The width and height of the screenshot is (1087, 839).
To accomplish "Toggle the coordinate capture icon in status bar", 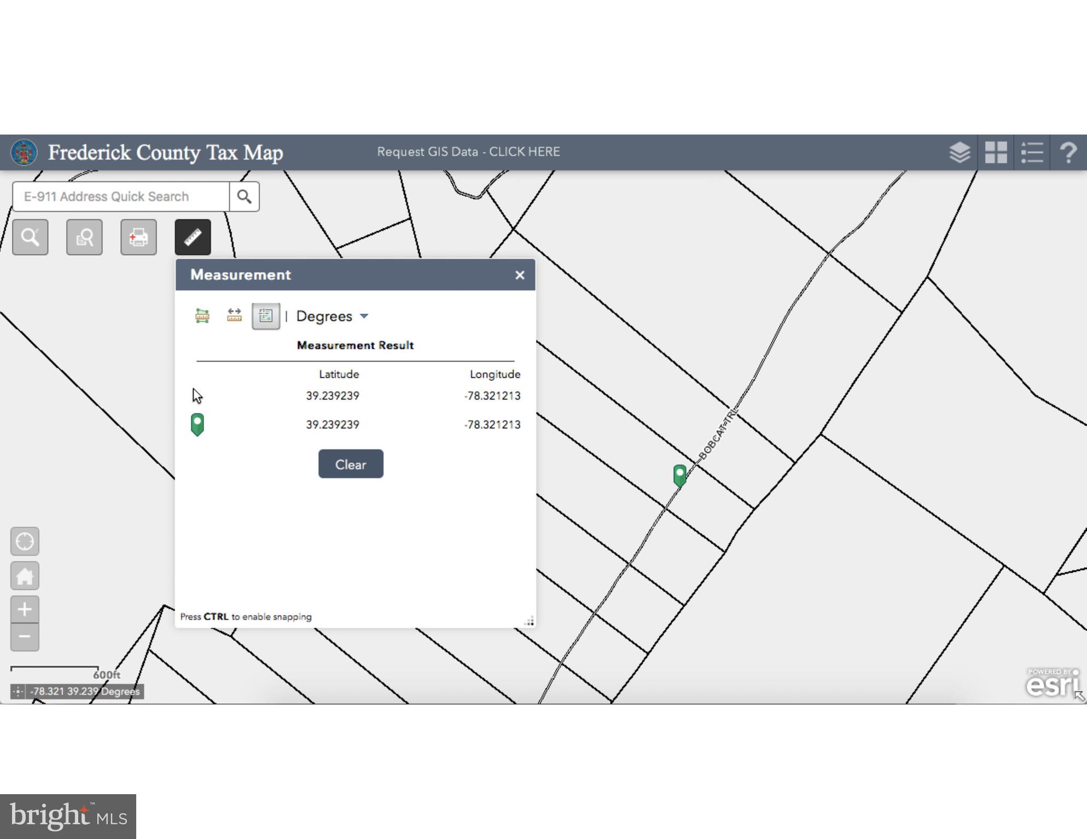I will pos(18,691).
